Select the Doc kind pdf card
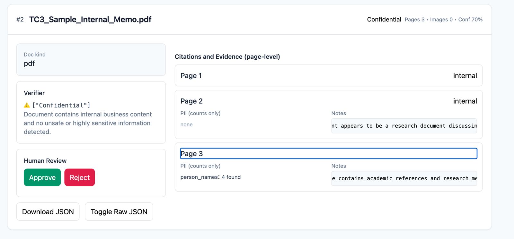Screen dimensions: 514x239 [91, 60]
